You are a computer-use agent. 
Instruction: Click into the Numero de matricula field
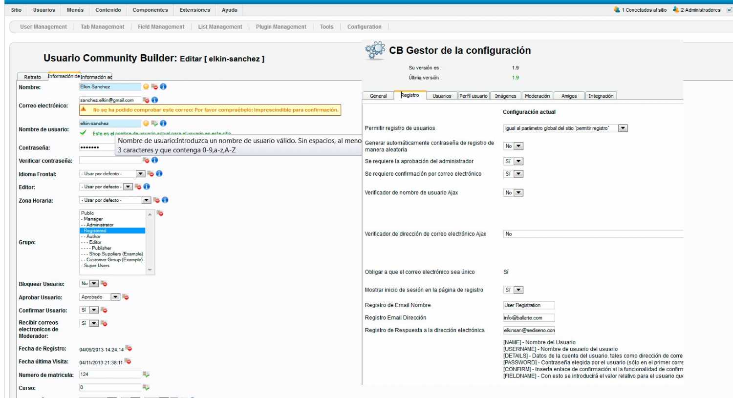tap(110, 375)
